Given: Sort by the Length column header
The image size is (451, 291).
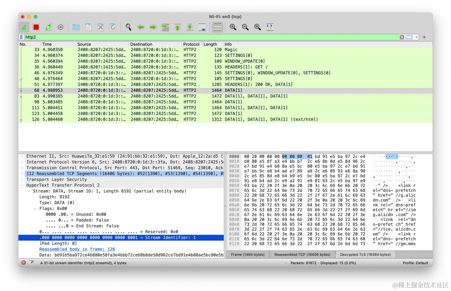Looking at the screenshot, I should (x=212, y=44).
